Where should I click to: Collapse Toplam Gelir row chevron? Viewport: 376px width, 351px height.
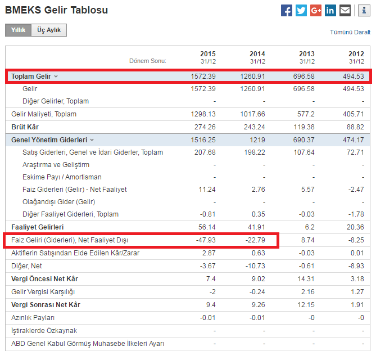56,76
